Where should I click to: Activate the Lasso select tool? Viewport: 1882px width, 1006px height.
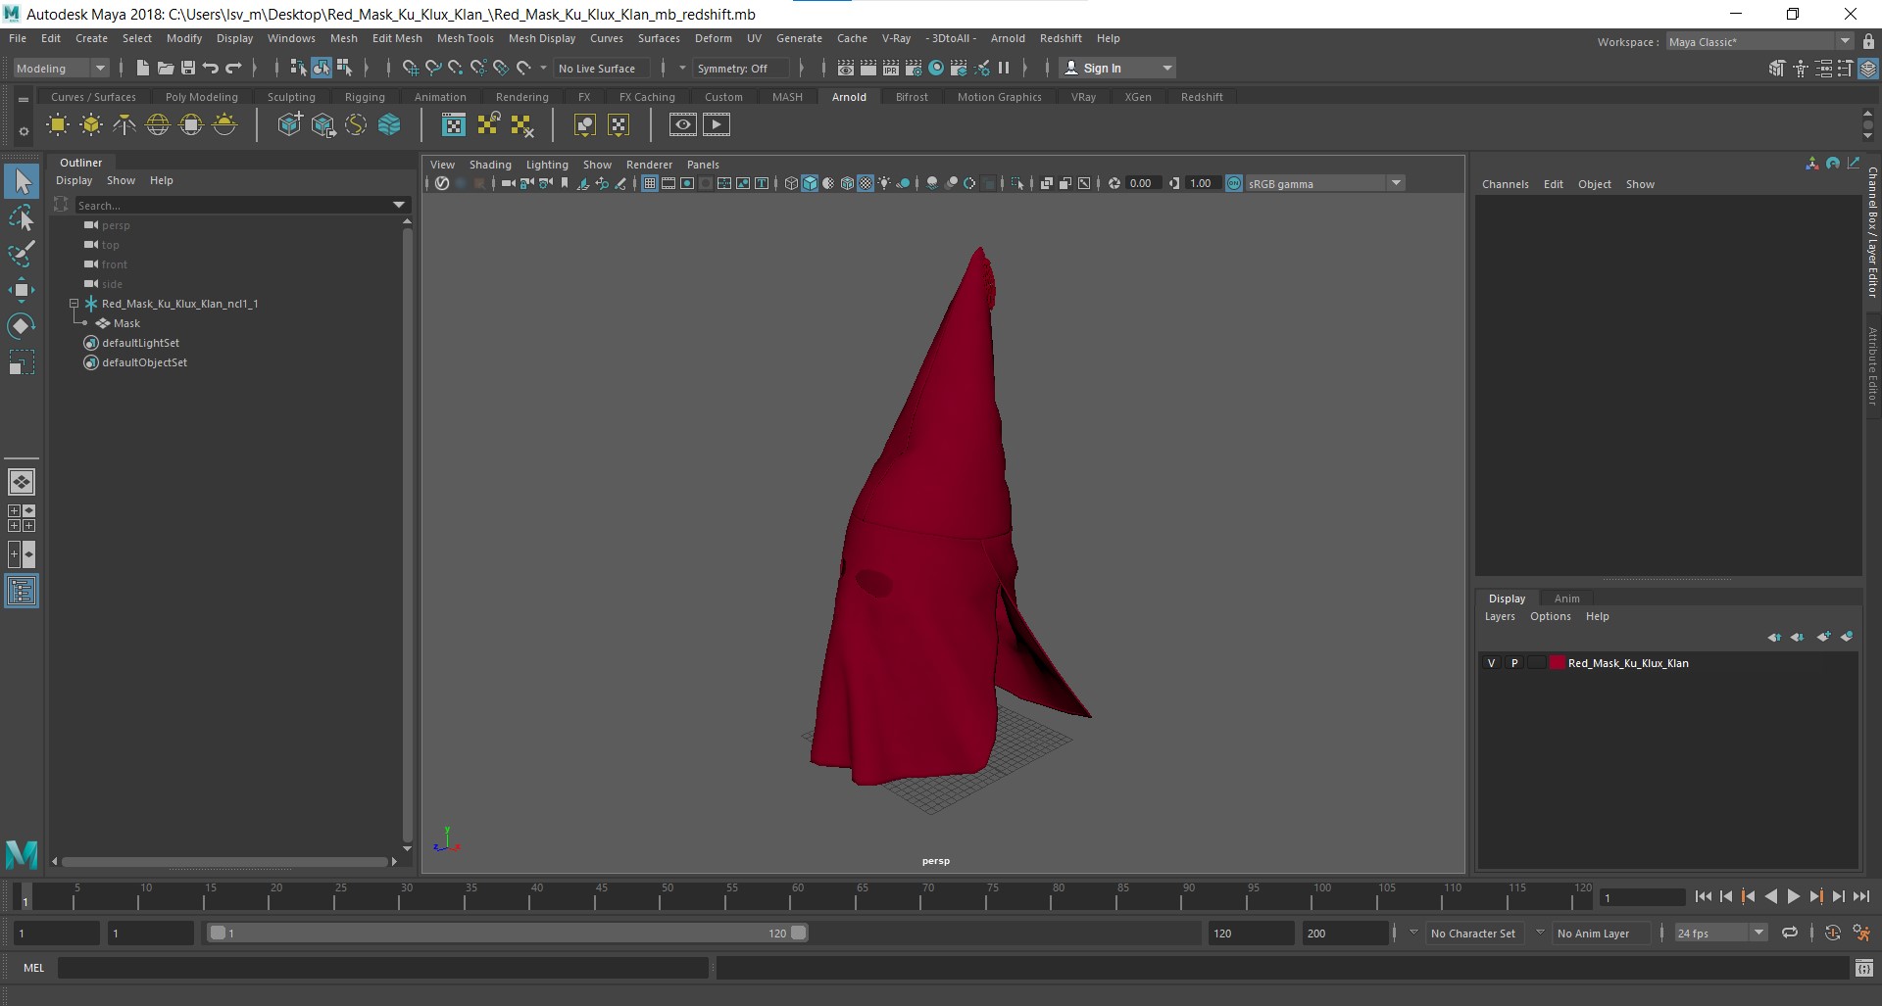coord(22,217)
